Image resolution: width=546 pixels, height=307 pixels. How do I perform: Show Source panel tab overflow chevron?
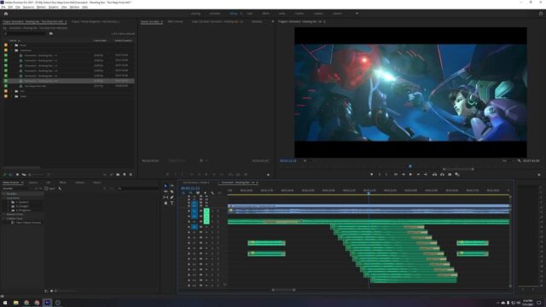click(x=273, y=21)
